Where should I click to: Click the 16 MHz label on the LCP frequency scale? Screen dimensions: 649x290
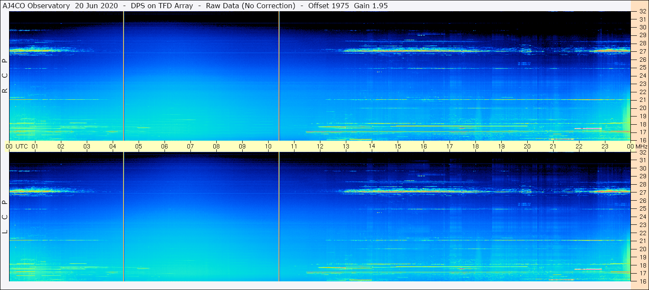click(x=642, y=281)
